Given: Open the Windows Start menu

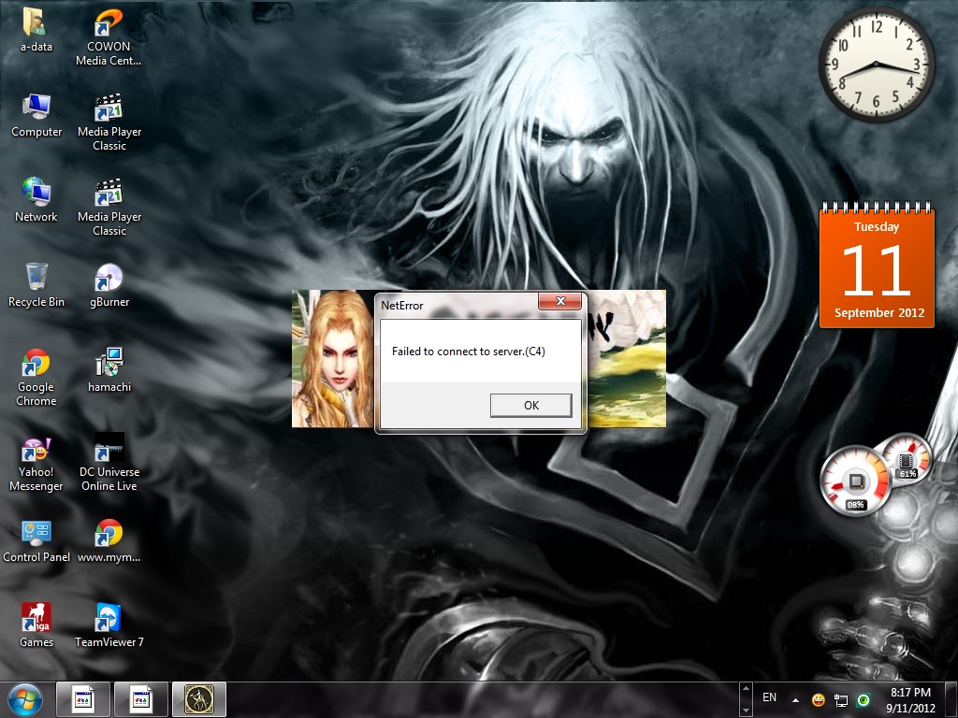Looking at the screenshot, I should pos(25,699).
